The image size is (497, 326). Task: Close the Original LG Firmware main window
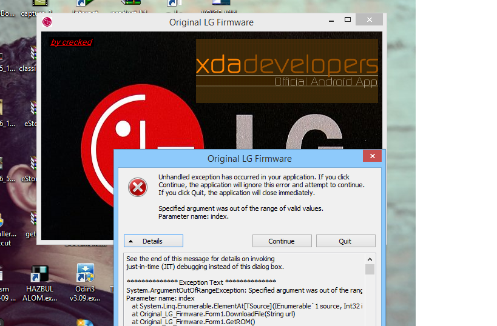370,20
